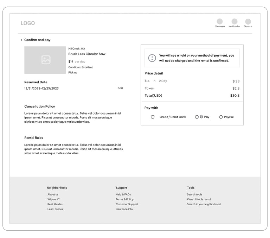This screenshot has width=270, height=238.
Task: Open Diana's profile avatar
Action: [248, 21]
